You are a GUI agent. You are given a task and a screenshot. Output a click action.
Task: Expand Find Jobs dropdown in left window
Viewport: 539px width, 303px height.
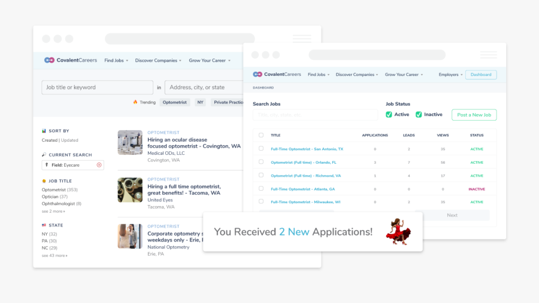(x=116, y=60)
